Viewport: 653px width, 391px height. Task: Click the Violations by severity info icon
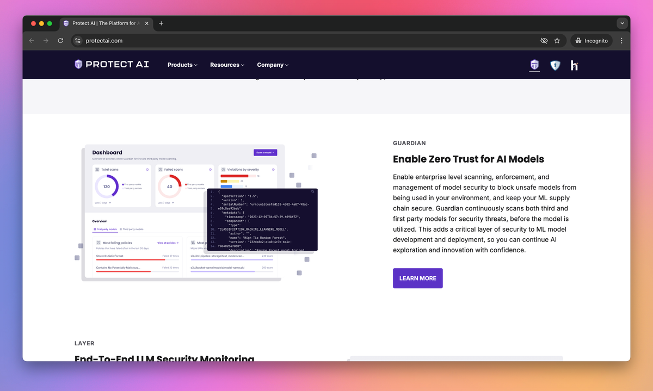(273, 169)
